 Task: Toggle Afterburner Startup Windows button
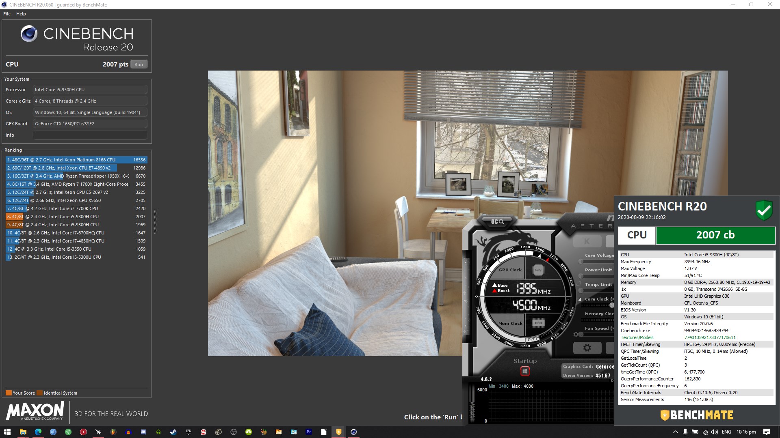[525, 371]
